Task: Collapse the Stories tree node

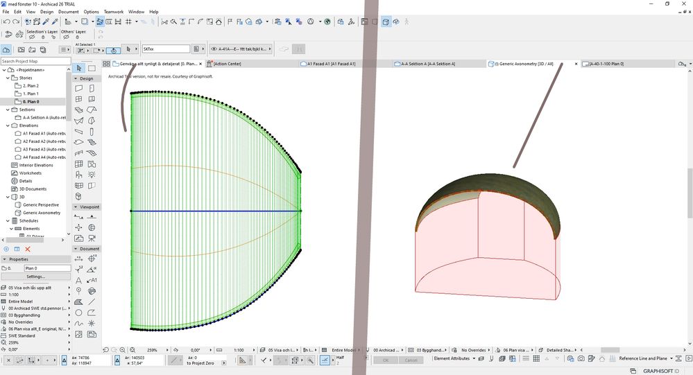Action: click(8, 78)
